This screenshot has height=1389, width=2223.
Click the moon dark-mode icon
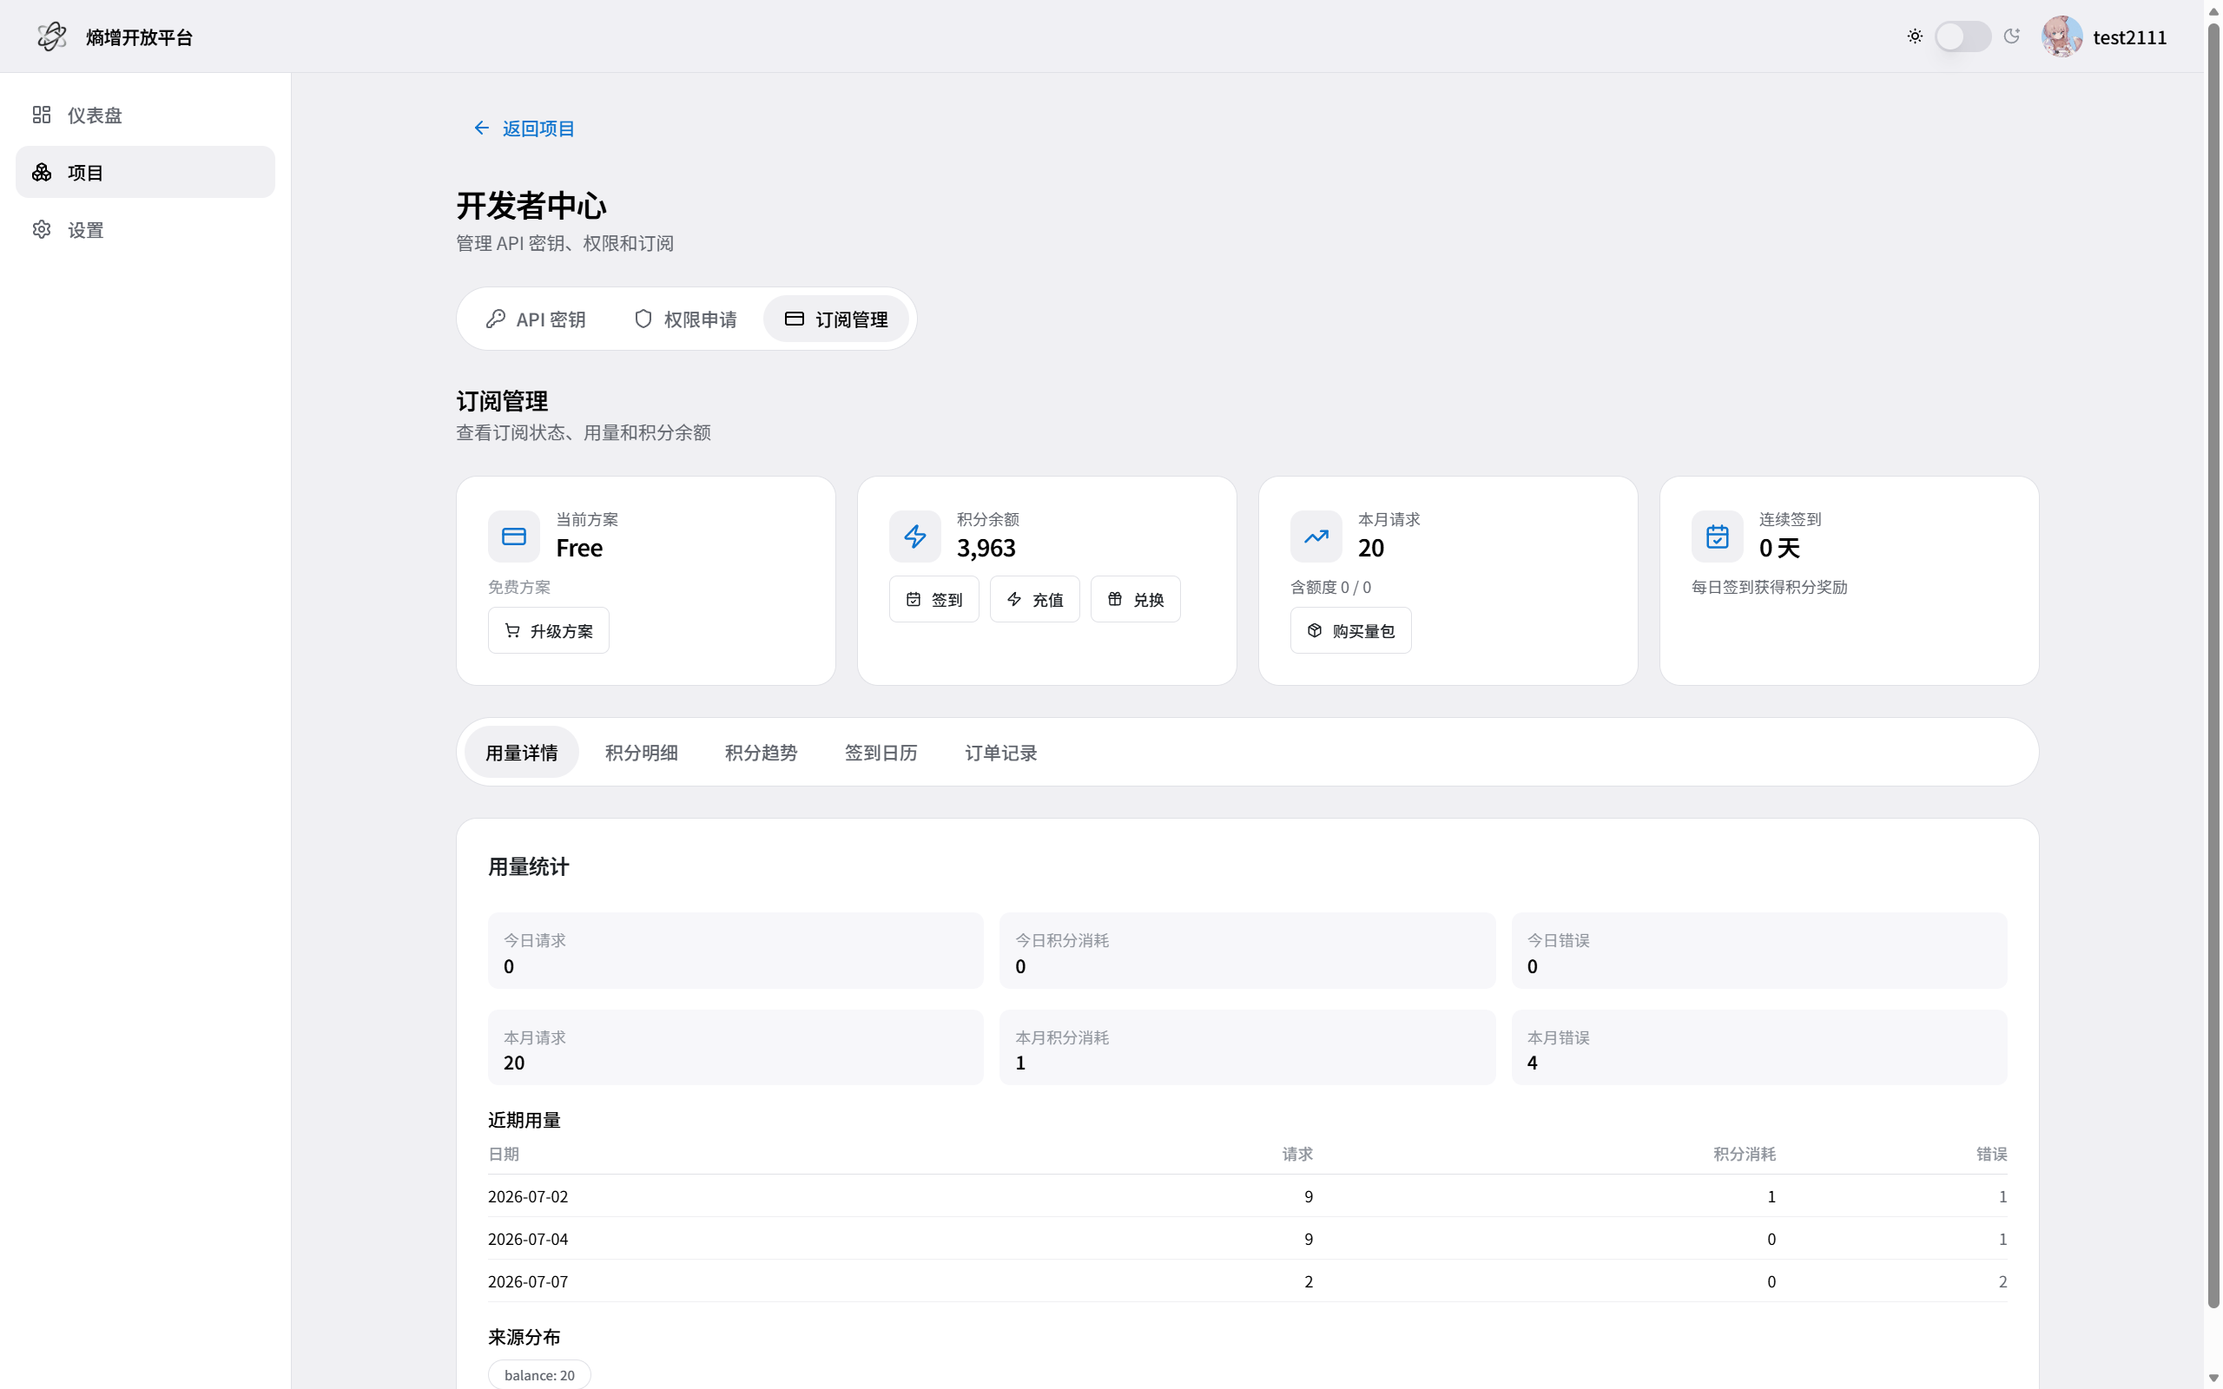(2012, 36)
